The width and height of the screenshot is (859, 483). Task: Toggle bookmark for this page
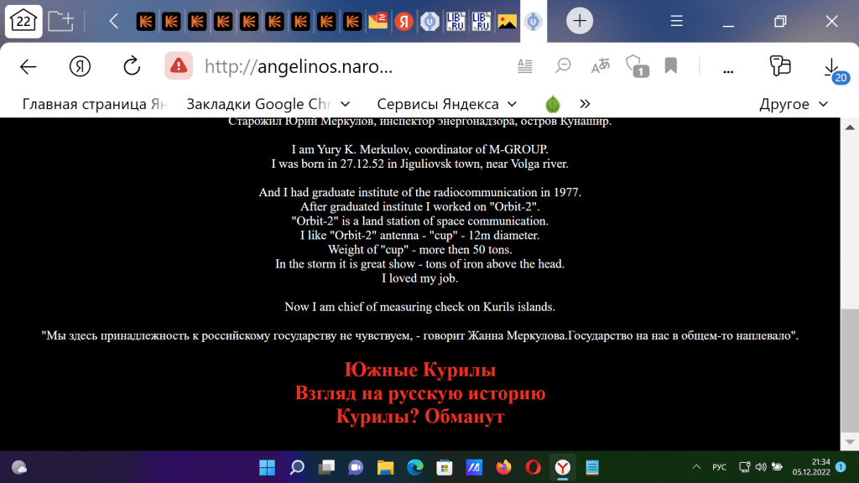point(670,66)
